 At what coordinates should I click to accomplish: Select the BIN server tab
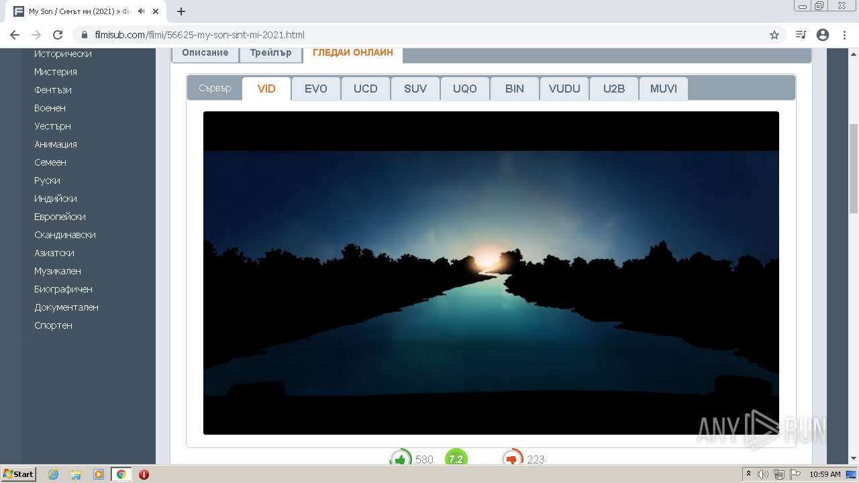coord(515,89)
